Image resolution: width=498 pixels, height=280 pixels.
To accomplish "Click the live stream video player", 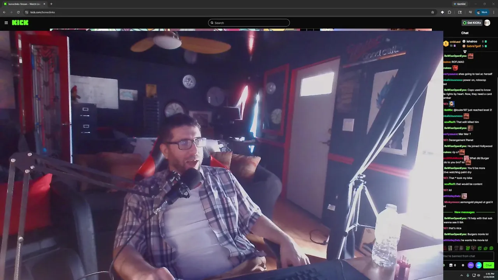I will tap(221, 155).
